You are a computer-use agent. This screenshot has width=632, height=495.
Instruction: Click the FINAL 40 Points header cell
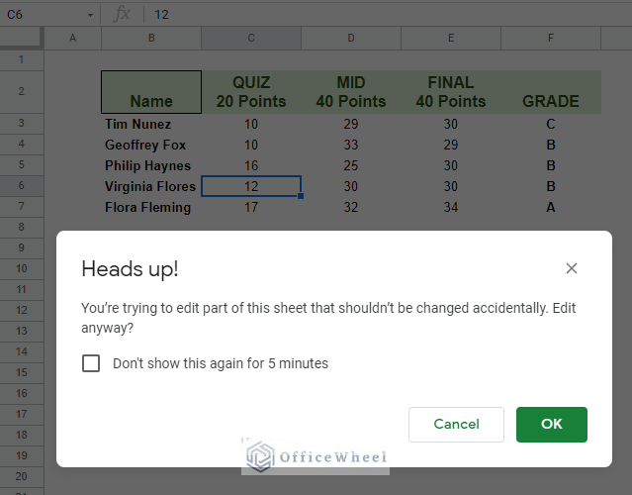click(451, 92)
